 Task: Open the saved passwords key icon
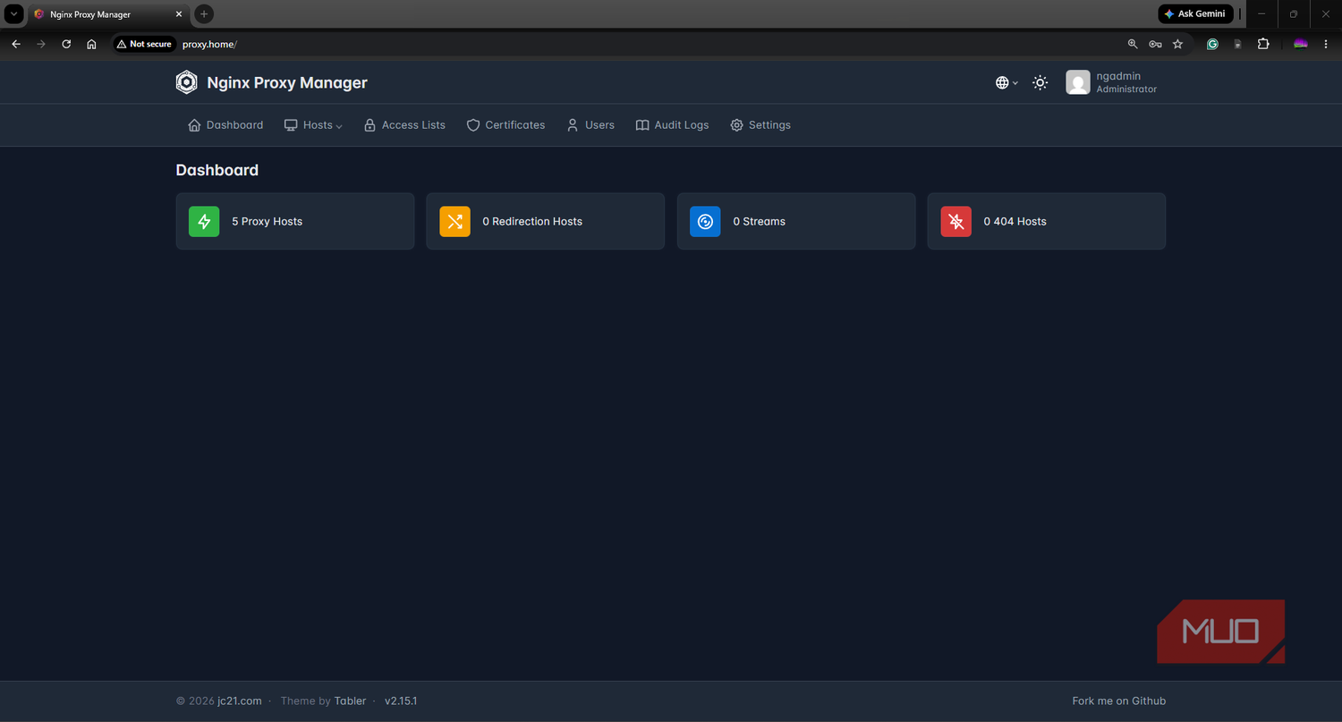pos(1155,44)
